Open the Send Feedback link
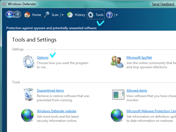 pos(163,4)
